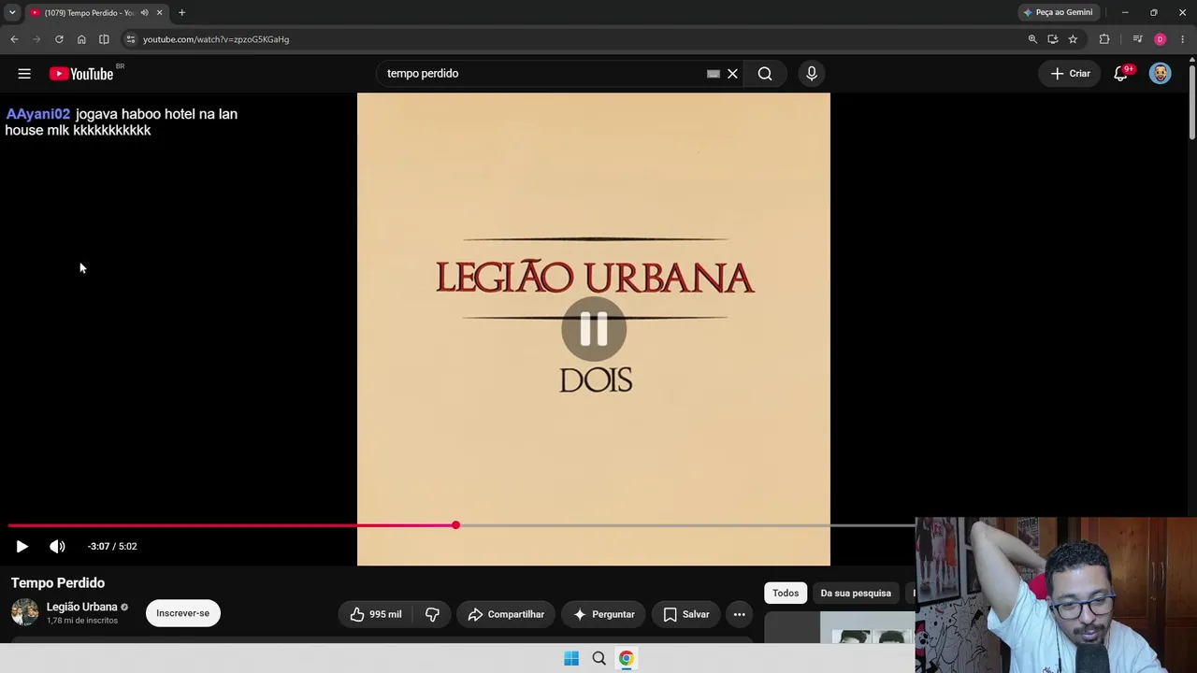The height and width of the screenshot is (673, 1197).
Task: Click the pause overlay in video center
Action: point(594,329)
